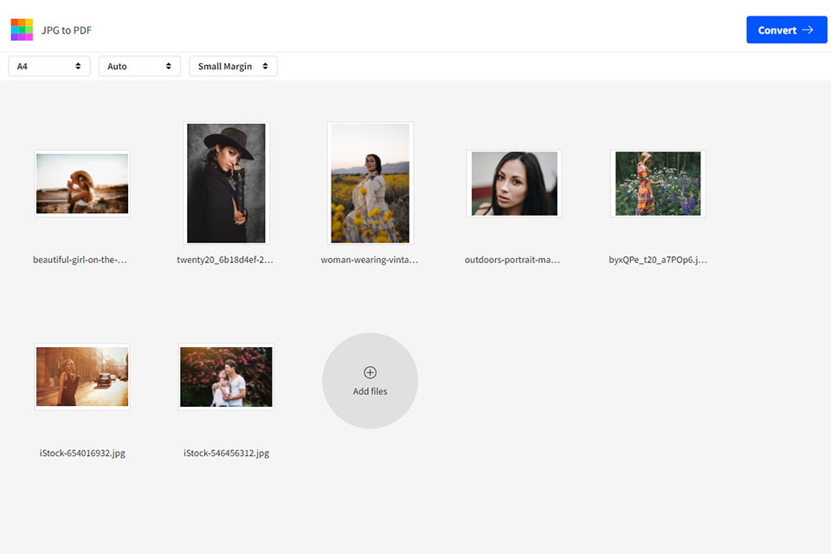
Task: Click the colorful grid app logo
Action: 22,29
